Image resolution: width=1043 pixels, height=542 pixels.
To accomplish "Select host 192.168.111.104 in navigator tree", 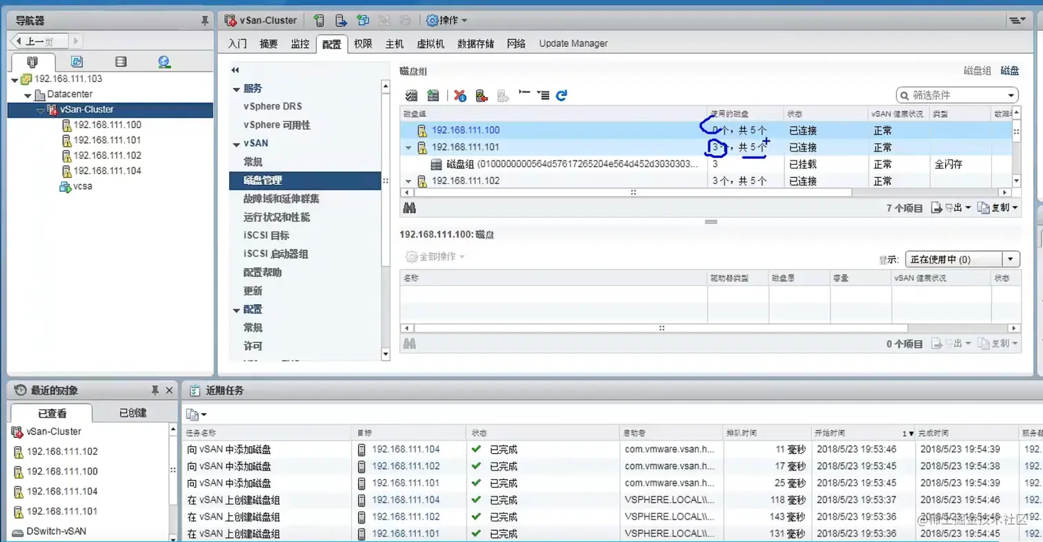I will click(107, 170).
